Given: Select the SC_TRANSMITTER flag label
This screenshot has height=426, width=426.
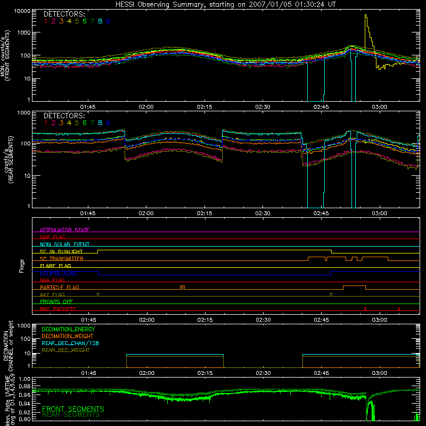Looking at the screenshot, I should tap(62, 259).
